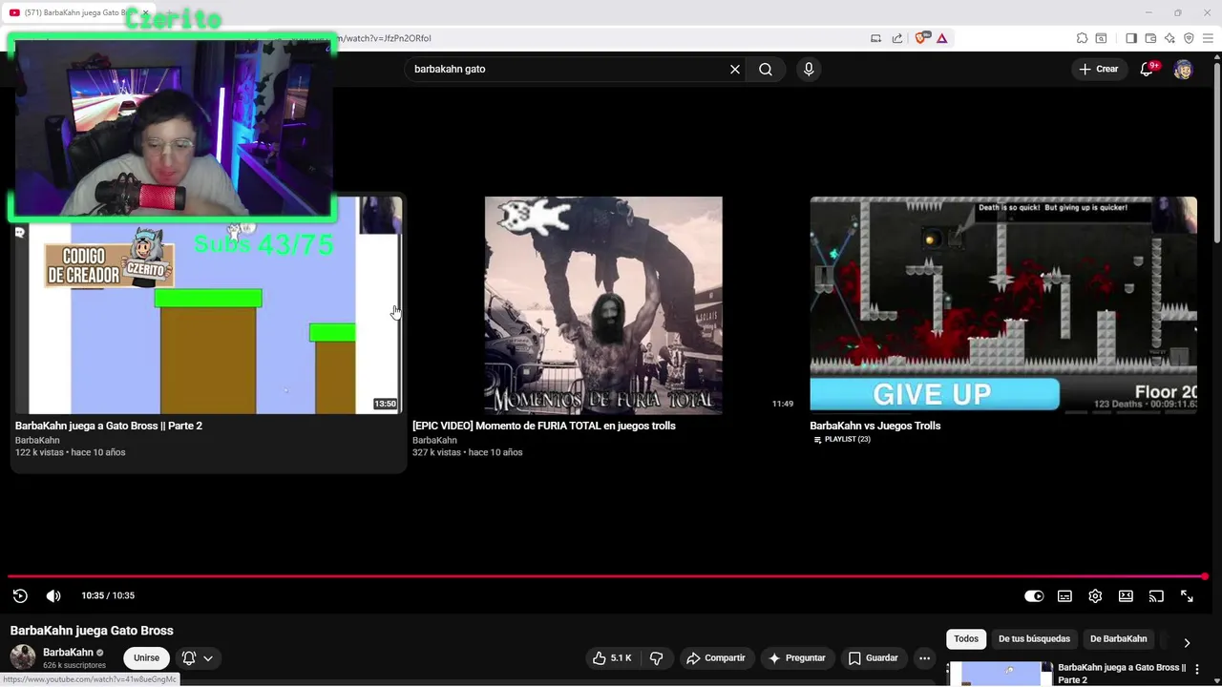Click install/cast screen icon in address bar
The image size is (1222, 687).
pos(875,38)
